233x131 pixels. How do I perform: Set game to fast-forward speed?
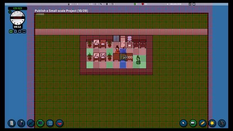point(20,31)
